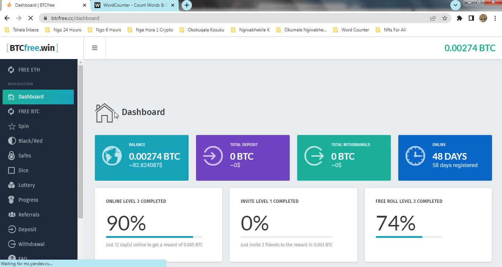Click the Dashboard page heading

point(143,112)
